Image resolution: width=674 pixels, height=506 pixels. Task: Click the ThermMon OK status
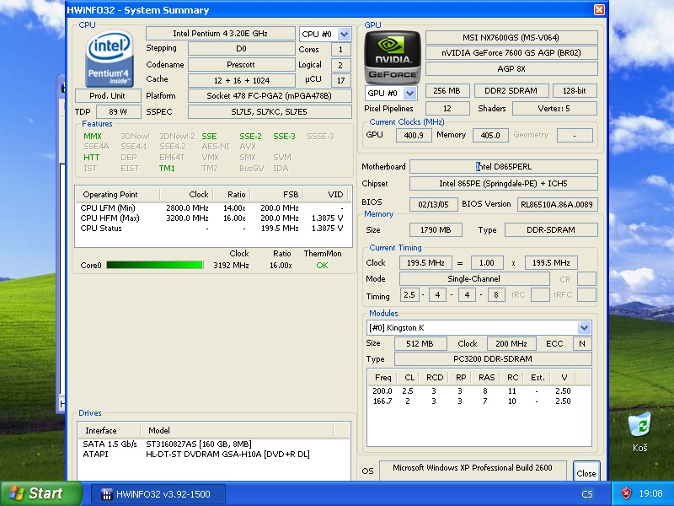[x=322, y=266]
